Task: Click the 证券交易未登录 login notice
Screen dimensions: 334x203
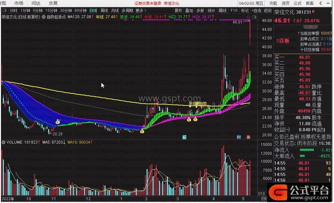Action: 148,3
